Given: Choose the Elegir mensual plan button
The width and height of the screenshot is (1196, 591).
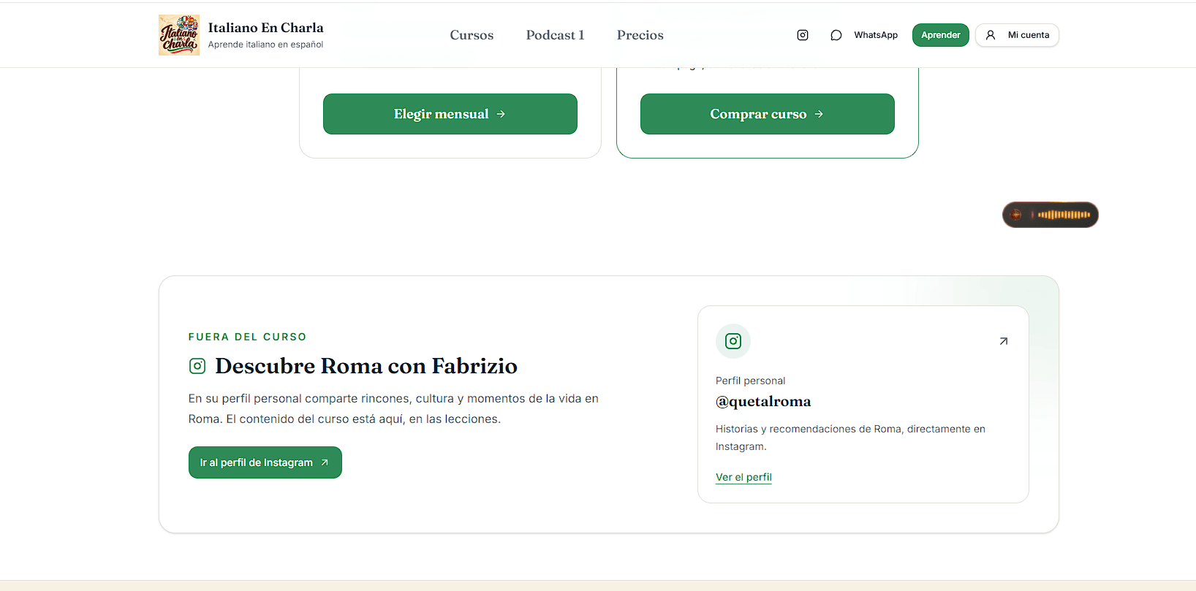Looking at the screenshot, I should click(450, 114).
